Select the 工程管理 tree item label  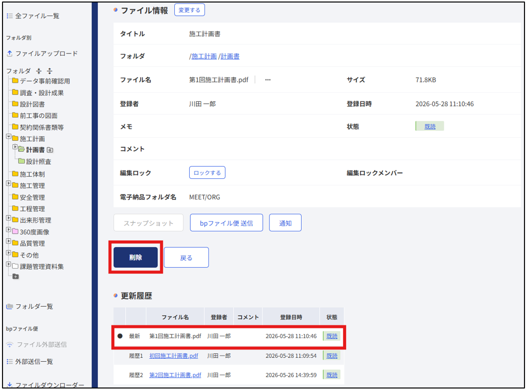pos(32,209)
